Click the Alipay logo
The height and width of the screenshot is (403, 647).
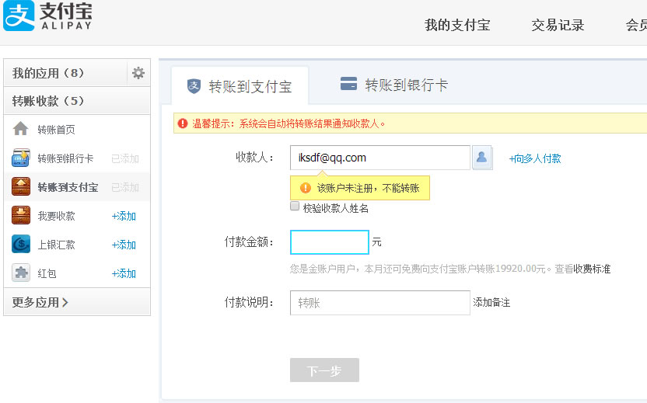47,16
